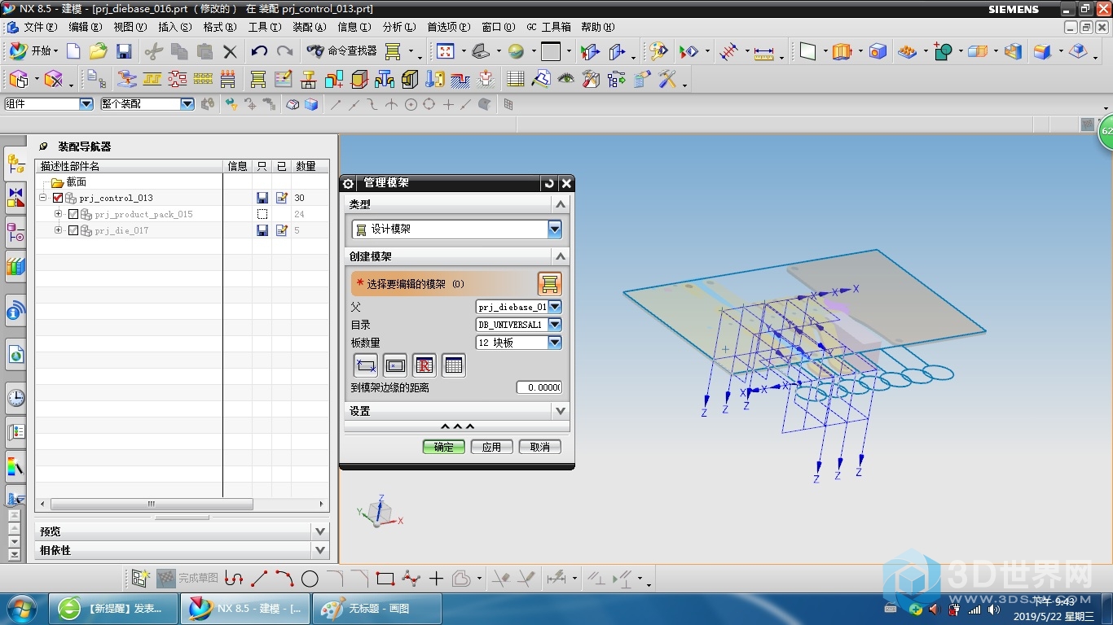Toggle the prj_control_013 checkbox
The height and width of the screenshot is (625, 1113).
[x=58, y=198]
